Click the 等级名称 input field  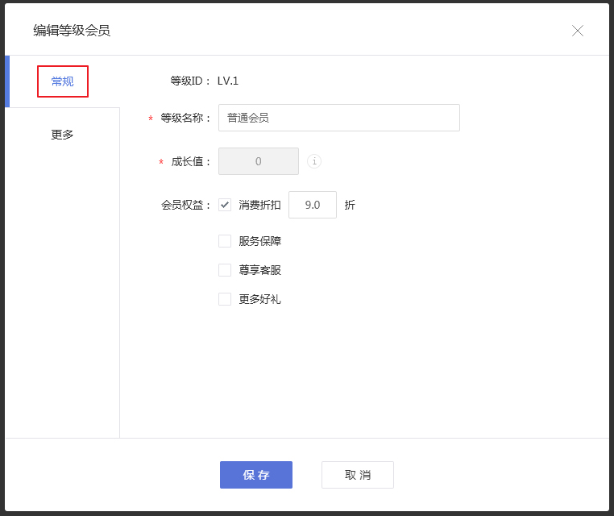(x=339, y=118)
